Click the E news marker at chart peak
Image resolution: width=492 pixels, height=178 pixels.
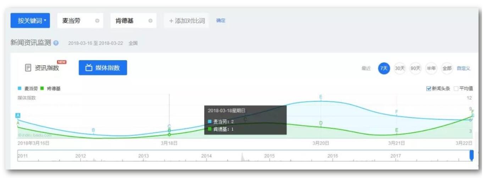pos(321,97)
